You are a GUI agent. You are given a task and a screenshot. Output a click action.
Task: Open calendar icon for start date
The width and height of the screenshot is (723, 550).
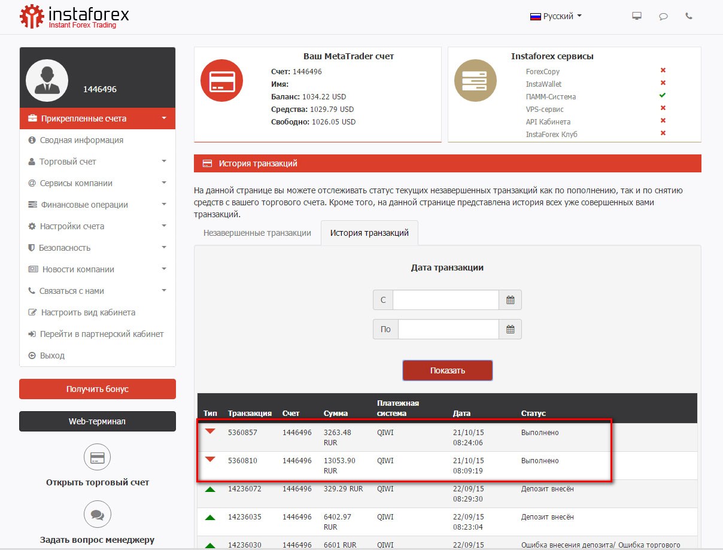pos(511,300)
